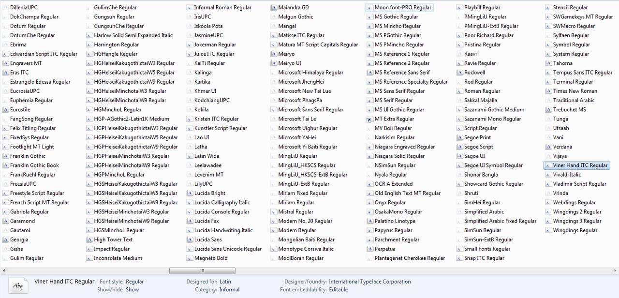The image size is (619, 298).
Task: Select the Inconsolata Medium font entry
Action: [x=118, y=258]
